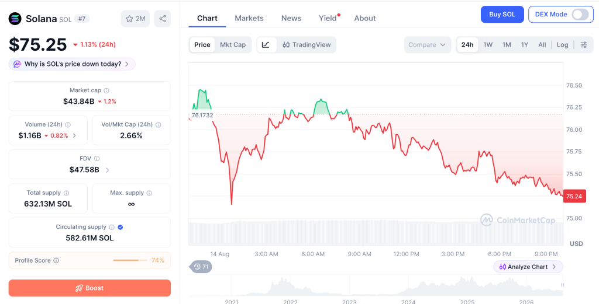599x304 pixels.
Task: Select 1M time range
Action: point(507,44)
